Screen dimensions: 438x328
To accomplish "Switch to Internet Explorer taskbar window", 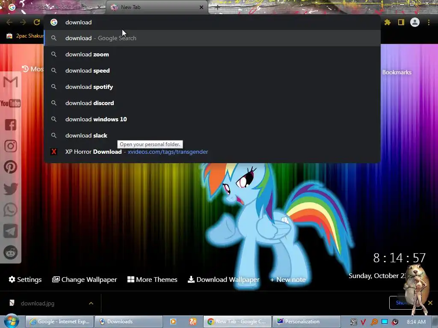I will click(60, 322).
